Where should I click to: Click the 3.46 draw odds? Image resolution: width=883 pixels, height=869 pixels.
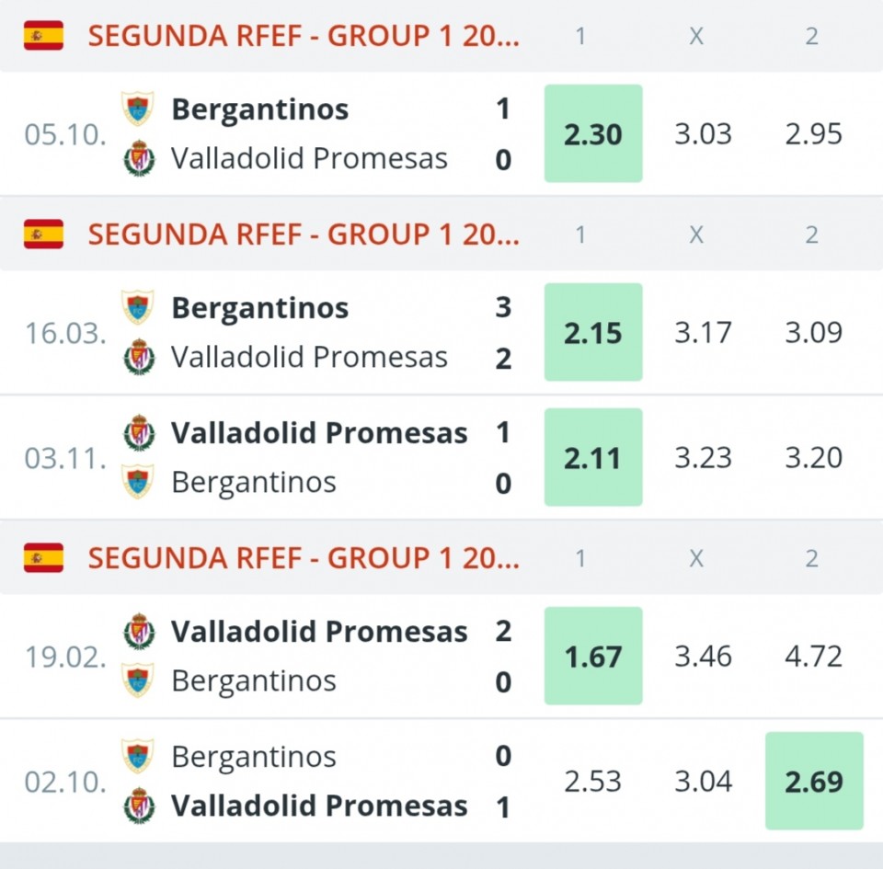[704, 657]
